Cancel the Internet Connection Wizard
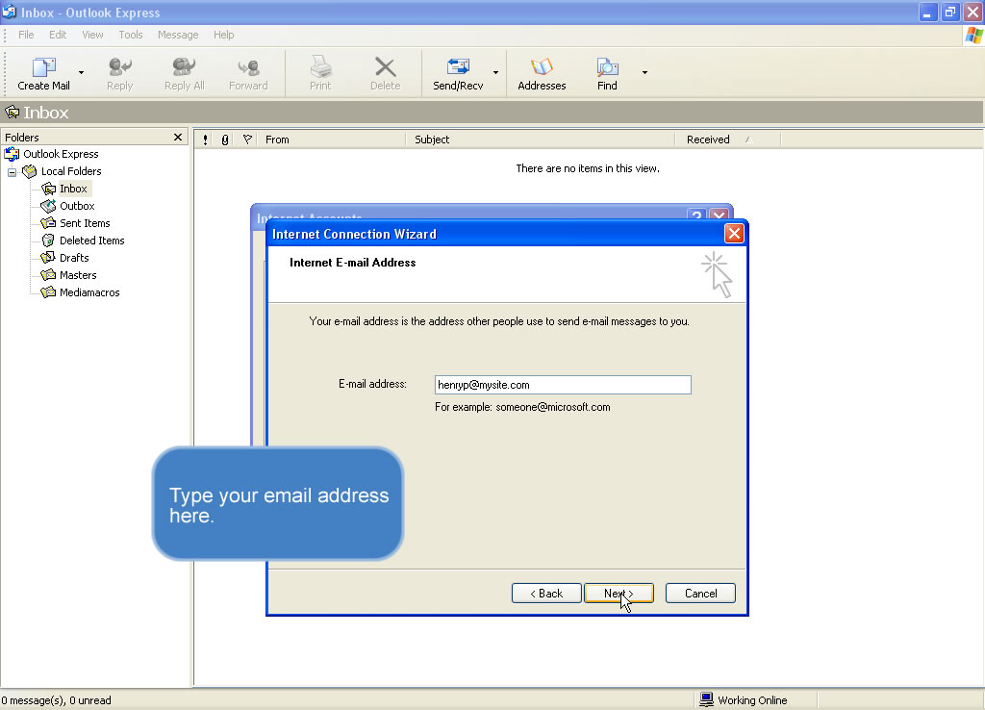The height and width of the screenshot is (710, 985). (x=700, y=594)
